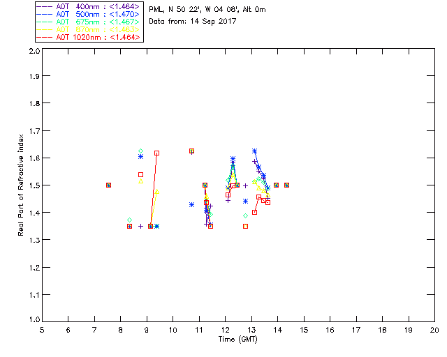Click the 1.7 tick label on y-axis

pyautogui.click(x=34, y=131)
